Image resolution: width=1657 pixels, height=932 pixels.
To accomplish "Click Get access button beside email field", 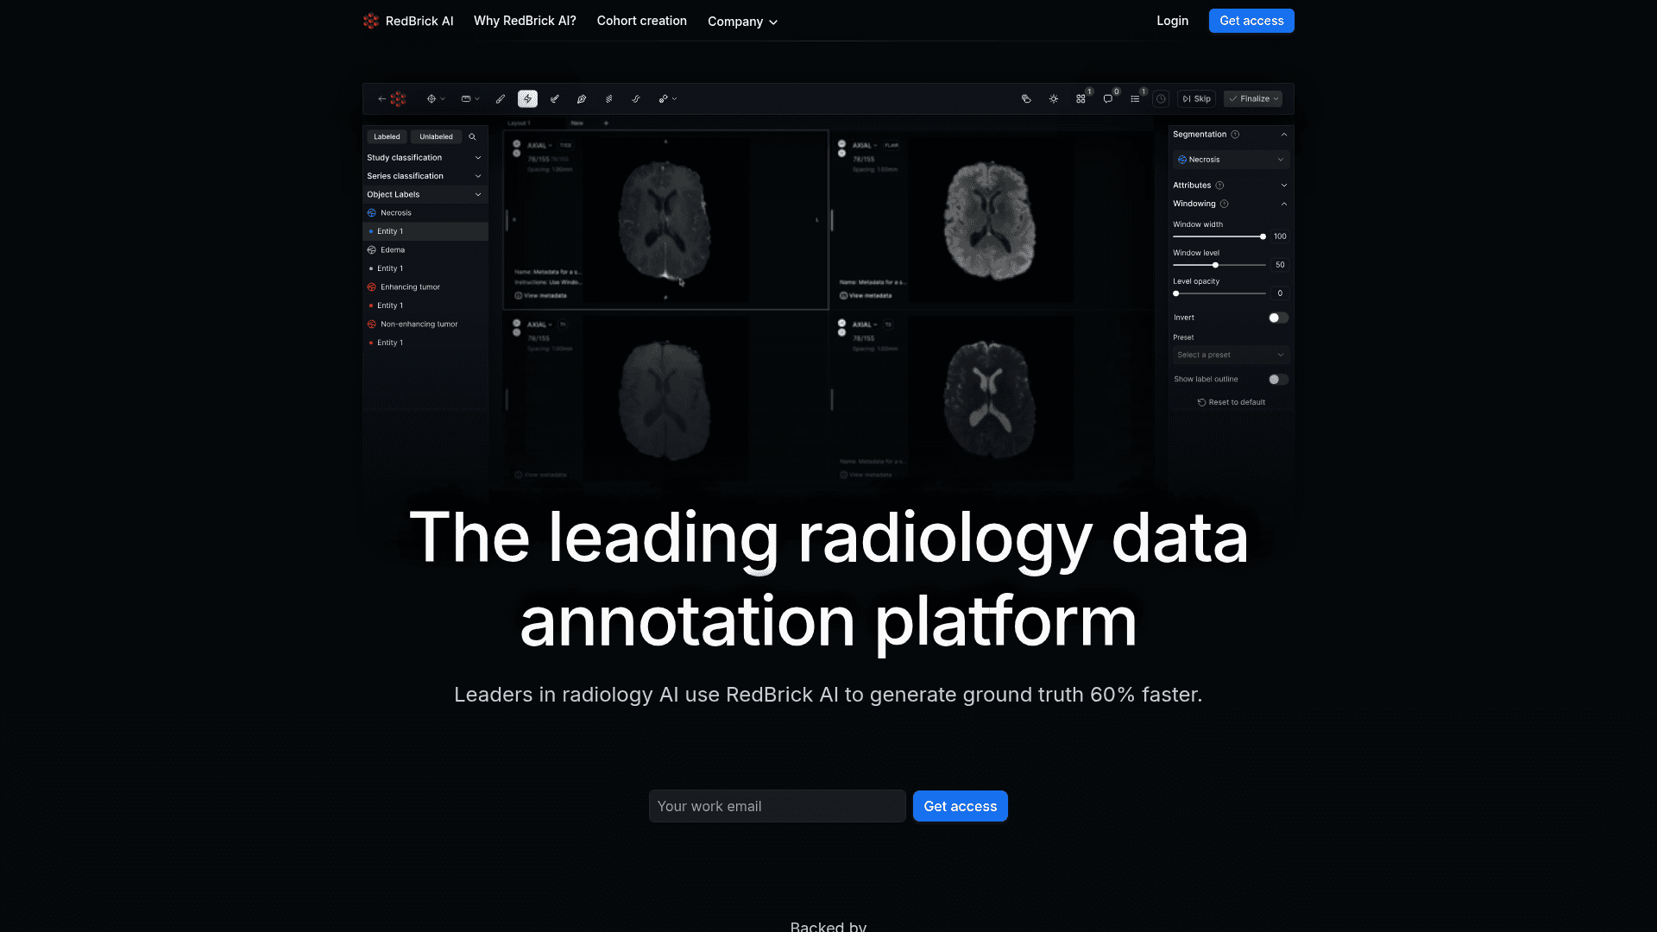I will click(960, 806).
